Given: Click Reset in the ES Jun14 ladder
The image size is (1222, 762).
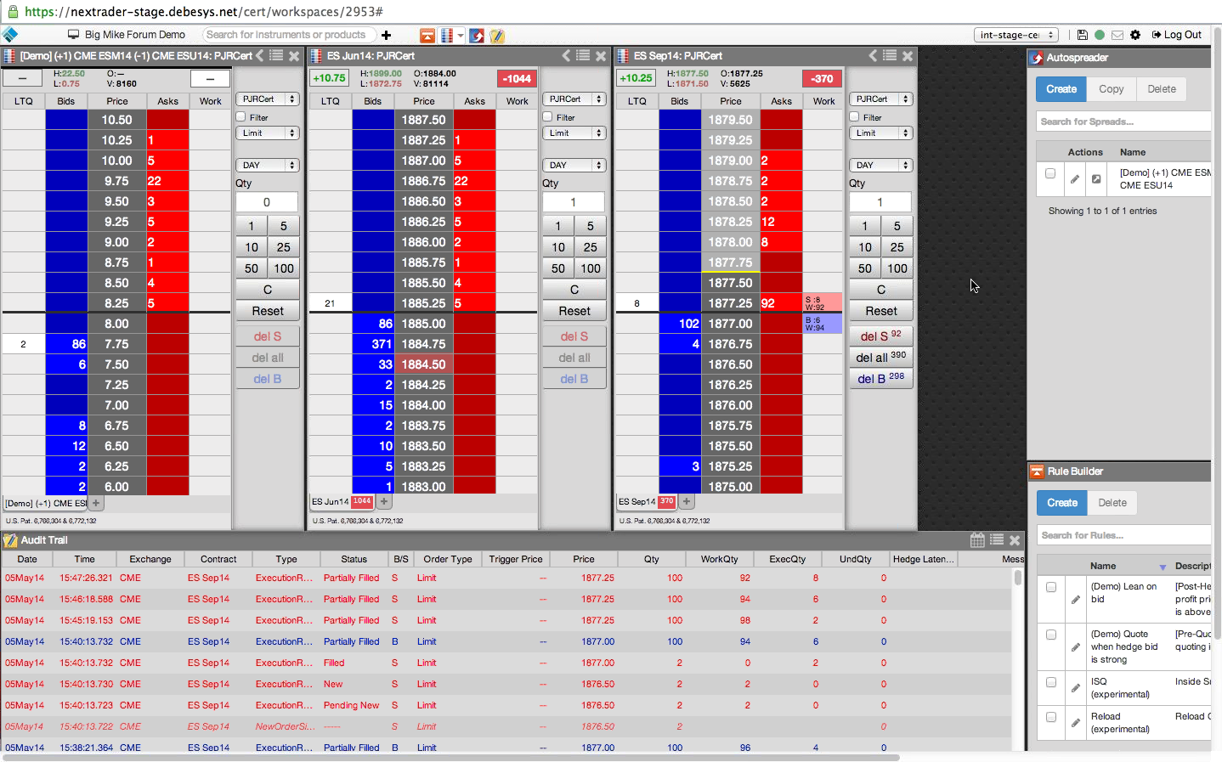Looking at the screenshot, I should pos(574,311).
